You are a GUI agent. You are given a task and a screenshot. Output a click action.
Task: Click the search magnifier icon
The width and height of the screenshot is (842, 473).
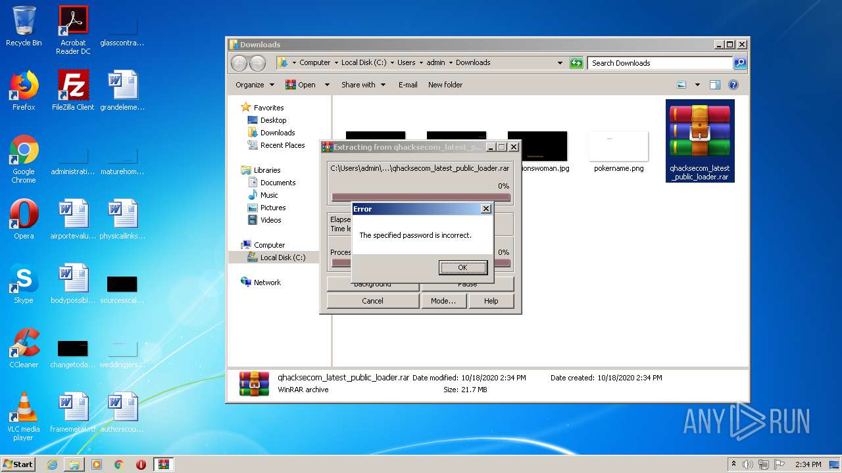740,63
